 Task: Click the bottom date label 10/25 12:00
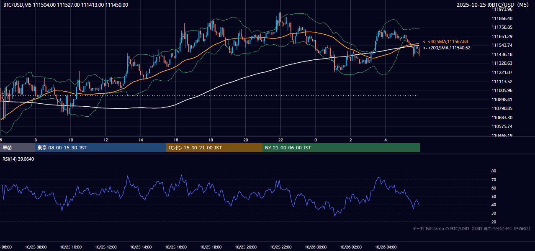[x=106, y=247]
